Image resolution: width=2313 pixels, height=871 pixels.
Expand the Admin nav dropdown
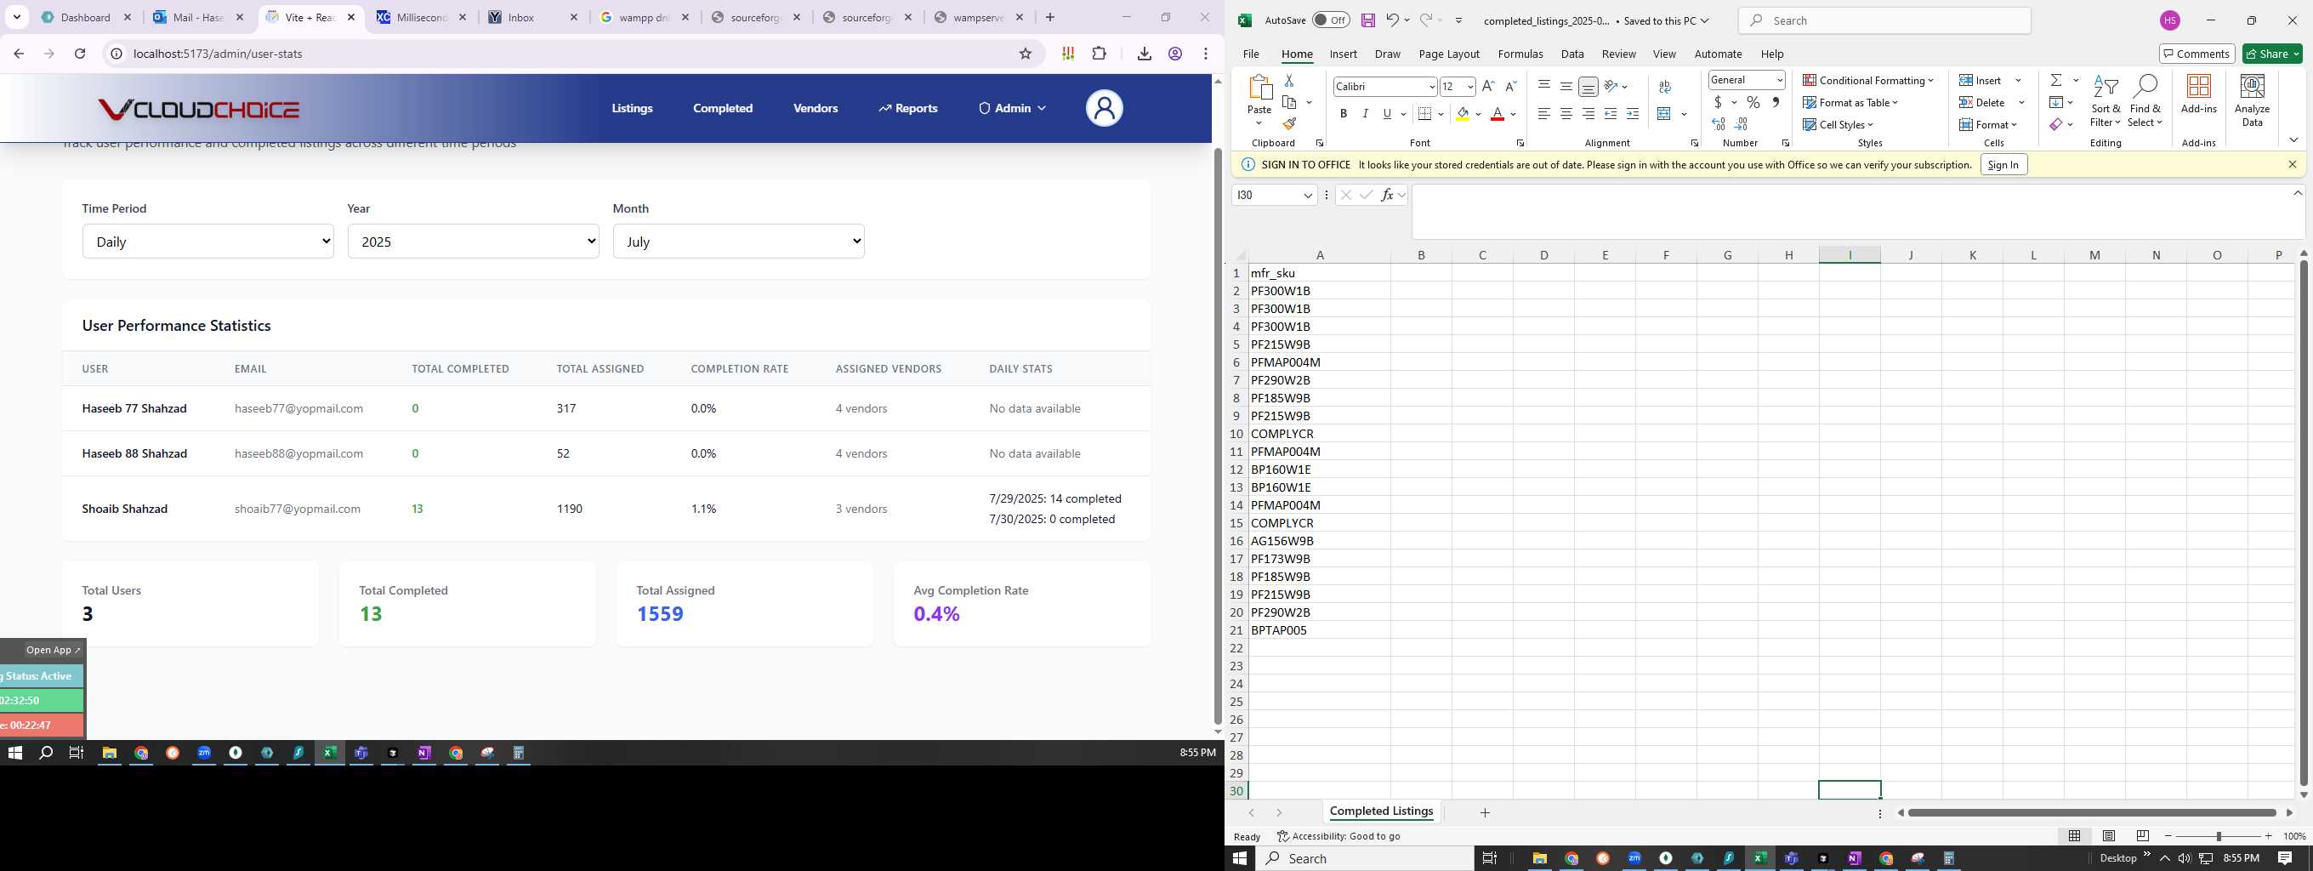[1012, 108]
